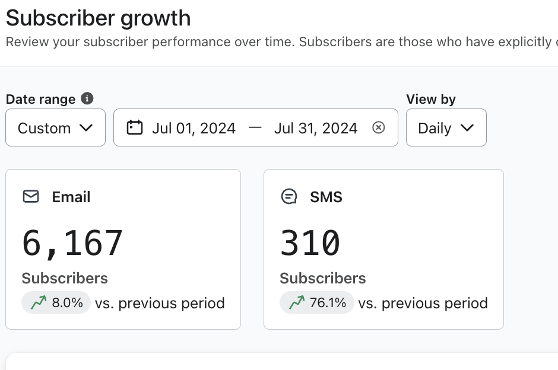This screenshot has height=370, width=558.
Task: Click the SMS subscribers count 310
Action: [x=310, y=243]
